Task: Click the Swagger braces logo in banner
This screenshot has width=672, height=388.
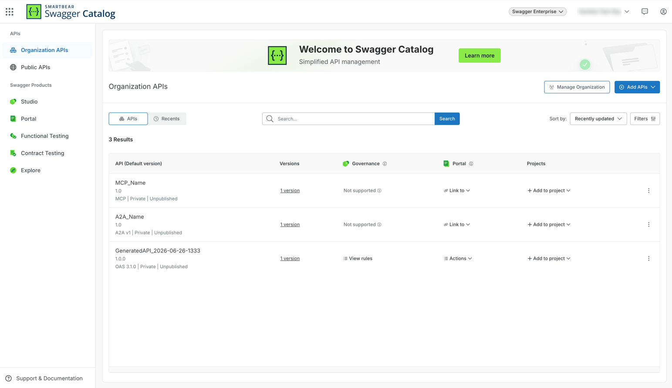Action: pyautogui.click(x=277, y=55)
